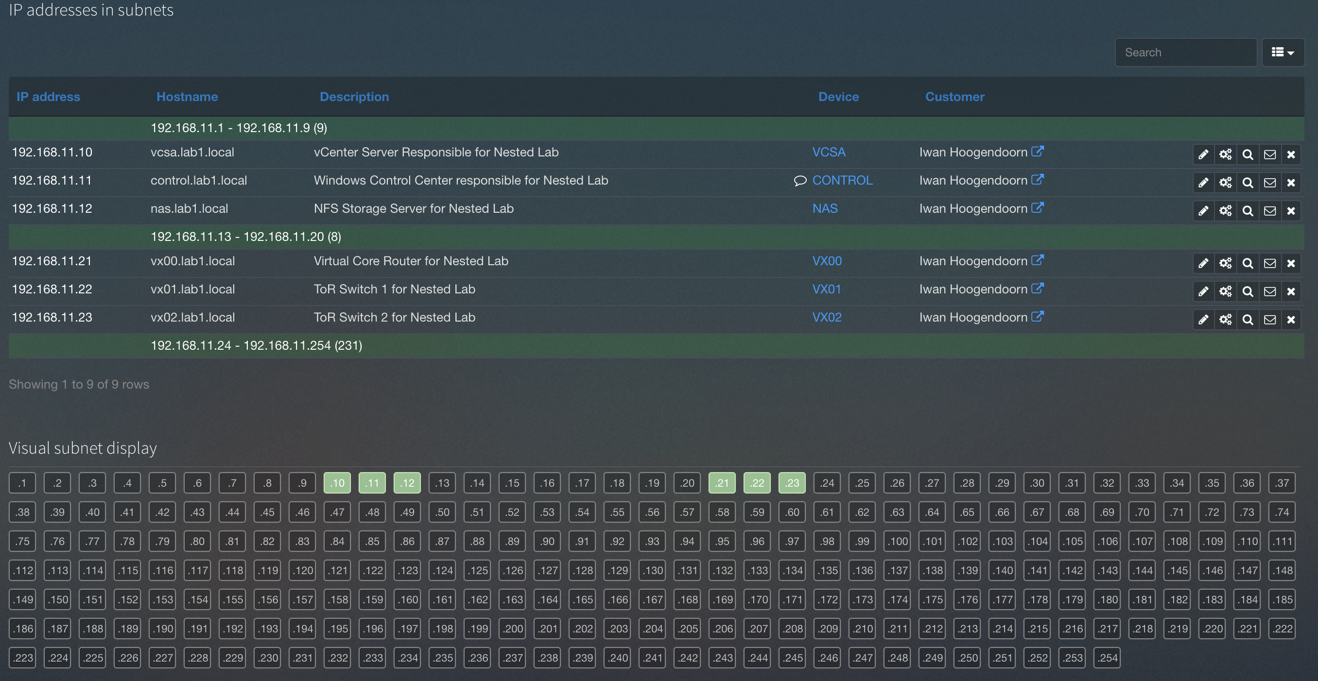The image size is (1318, 681).
Task: Sort table by the Hostname column header
Action: click(187, 97)
